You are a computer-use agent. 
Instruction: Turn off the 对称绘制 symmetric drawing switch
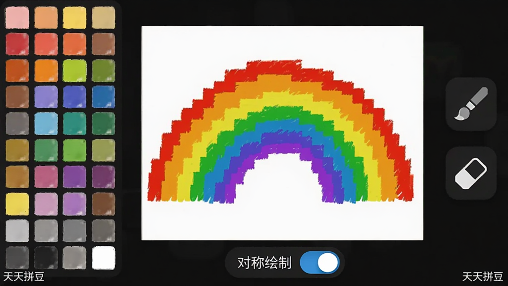tap(319, 262)
